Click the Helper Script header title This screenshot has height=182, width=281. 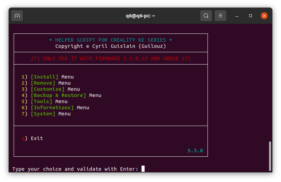pyautogui.click(x=110, y=40)
